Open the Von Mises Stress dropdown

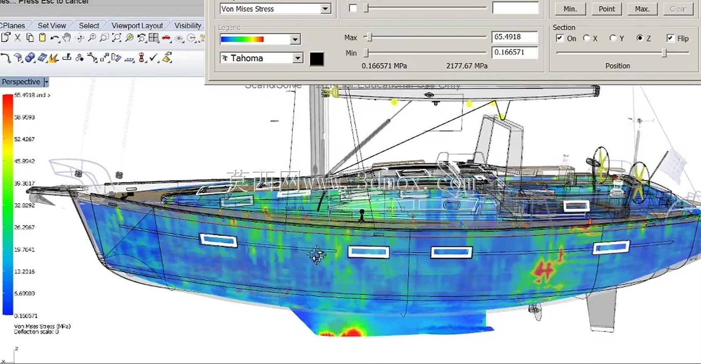click(325, 9)
